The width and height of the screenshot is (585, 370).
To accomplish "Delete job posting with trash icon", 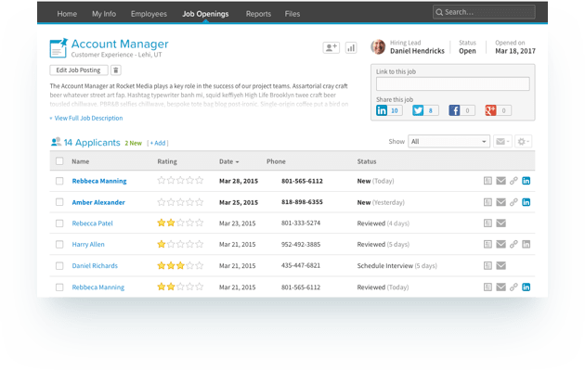I will coord(116,70).
